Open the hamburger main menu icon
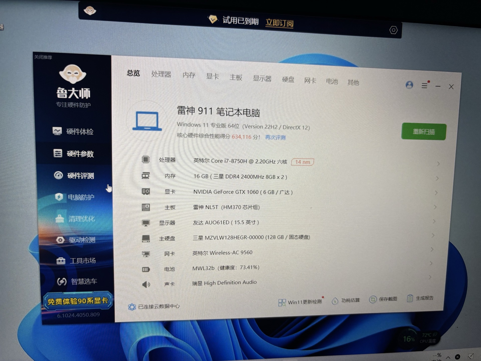The image size is (481, 361). (x=424, y=86)
